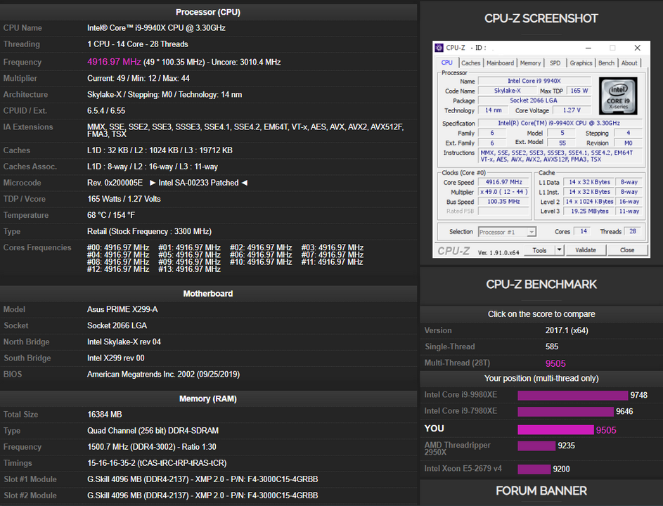Switch to the Bench tab
The width and height of the screenshot is (663, 506).
coord(606,63)
